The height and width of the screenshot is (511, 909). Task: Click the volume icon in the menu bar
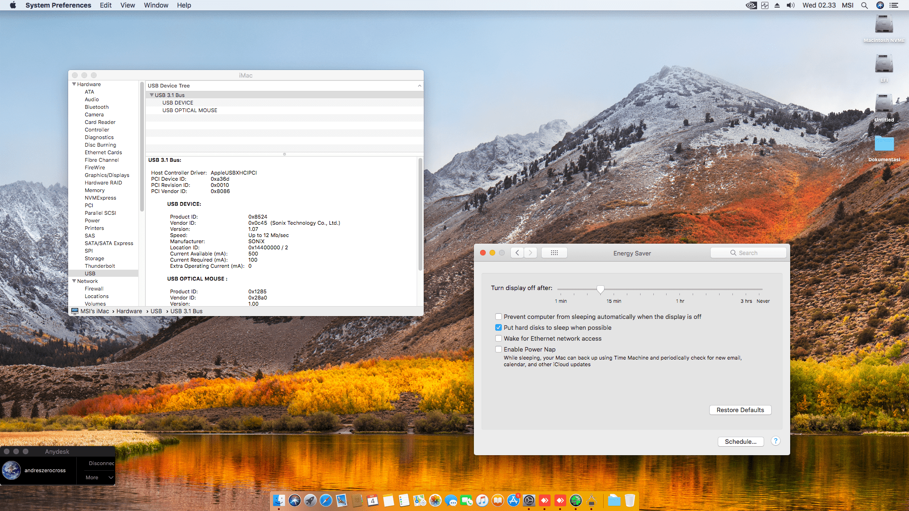click(791, 5)
